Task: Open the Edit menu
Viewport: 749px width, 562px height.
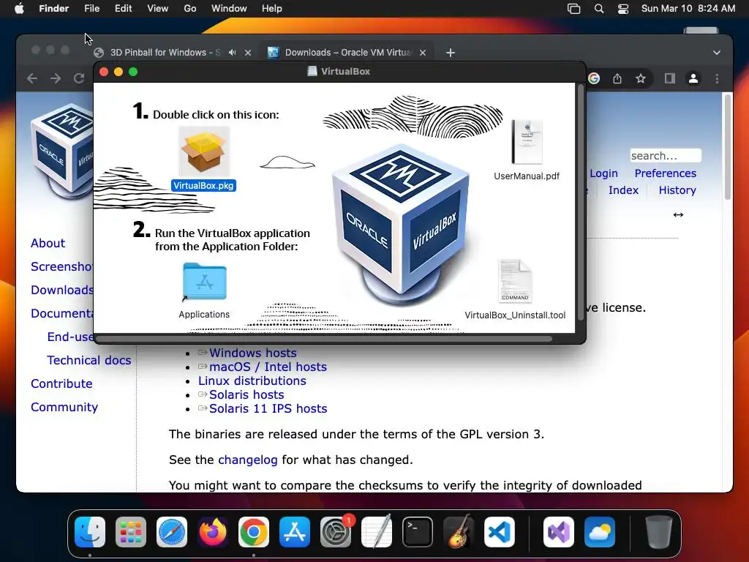Action: [123, 9]
